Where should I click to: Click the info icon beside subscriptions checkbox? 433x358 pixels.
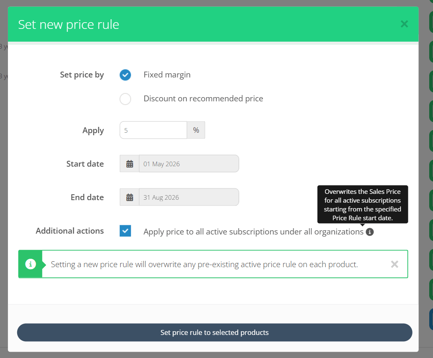[x=369, y=232]
